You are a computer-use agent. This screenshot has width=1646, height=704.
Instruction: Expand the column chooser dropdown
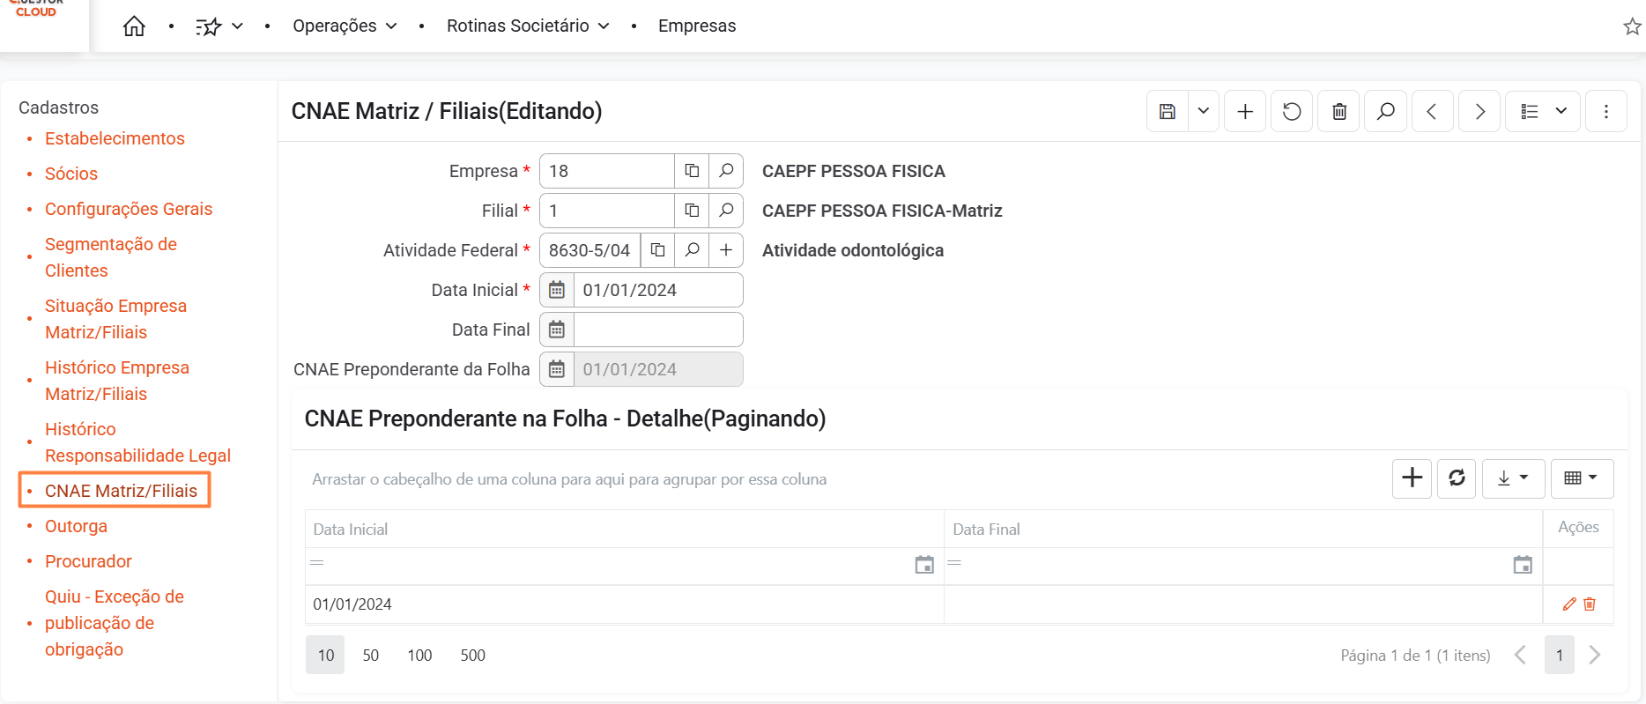click(x=1582, y=478)
